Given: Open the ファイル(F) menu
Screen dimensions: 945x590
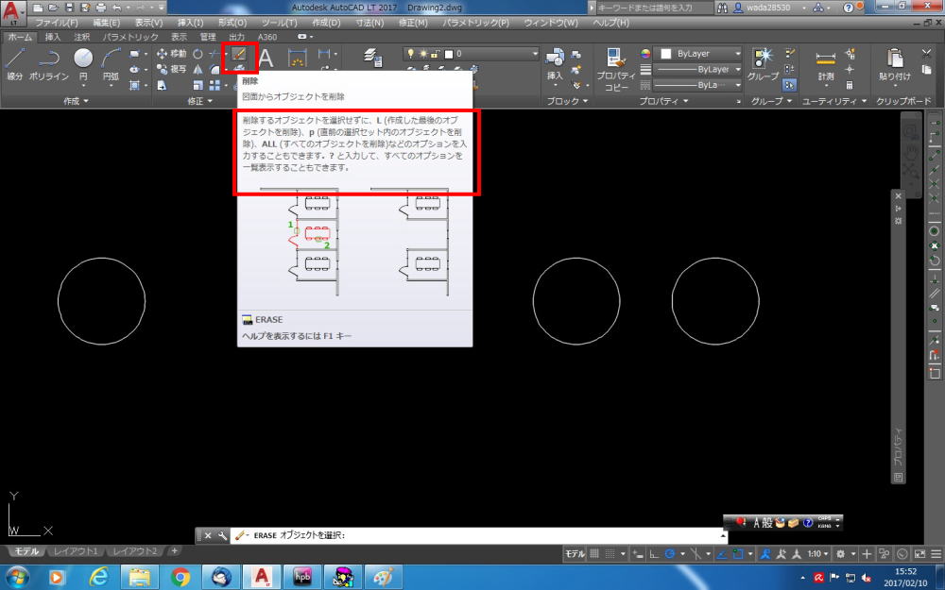Looking at the screenshot, I should (x=57, y=23).
